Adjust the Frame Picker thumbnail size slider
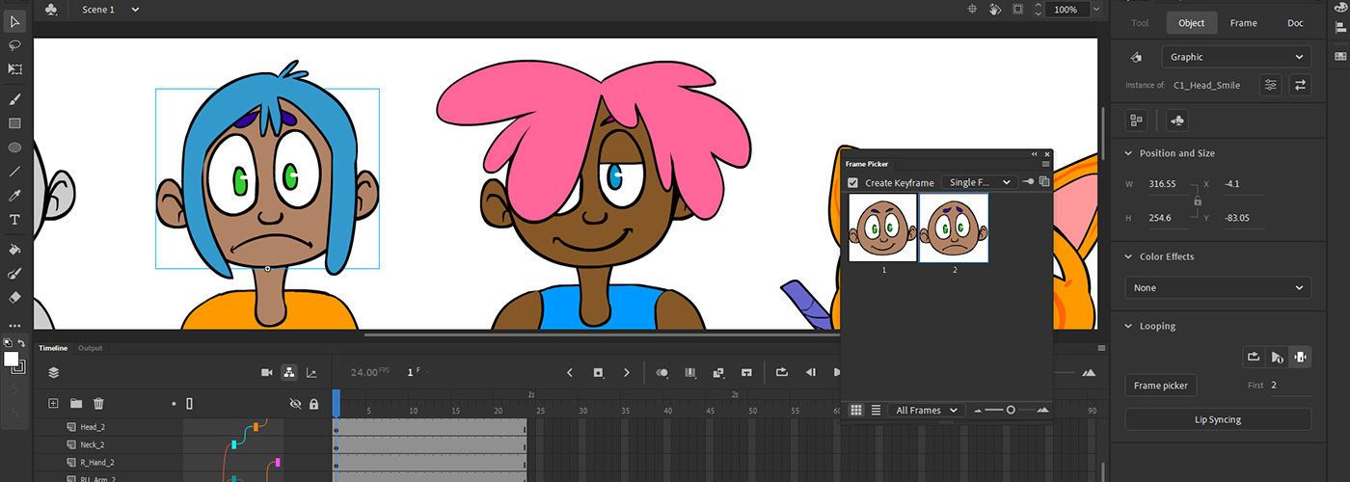Image resolution: width=1350 pixels, height=482 pixels. 1011,410
